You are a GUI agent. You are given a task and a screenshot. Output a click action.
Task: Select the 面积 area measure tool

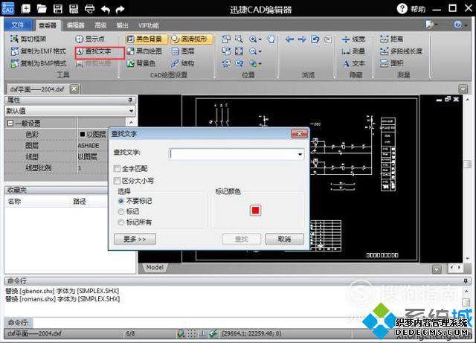(392, 63)
